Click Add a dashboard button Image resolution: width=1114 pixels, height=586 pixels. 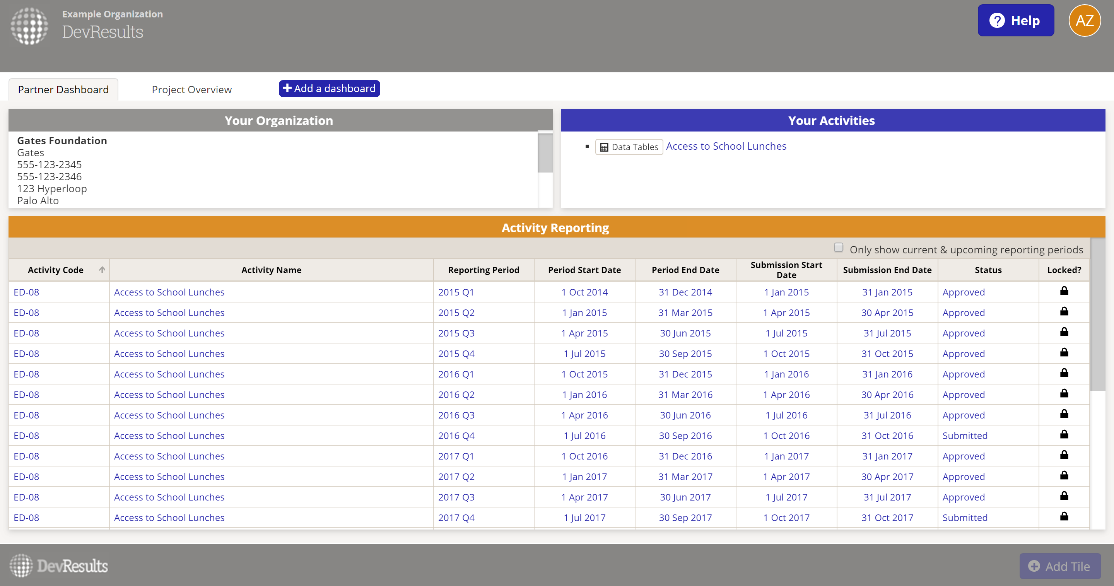[329, 89]
